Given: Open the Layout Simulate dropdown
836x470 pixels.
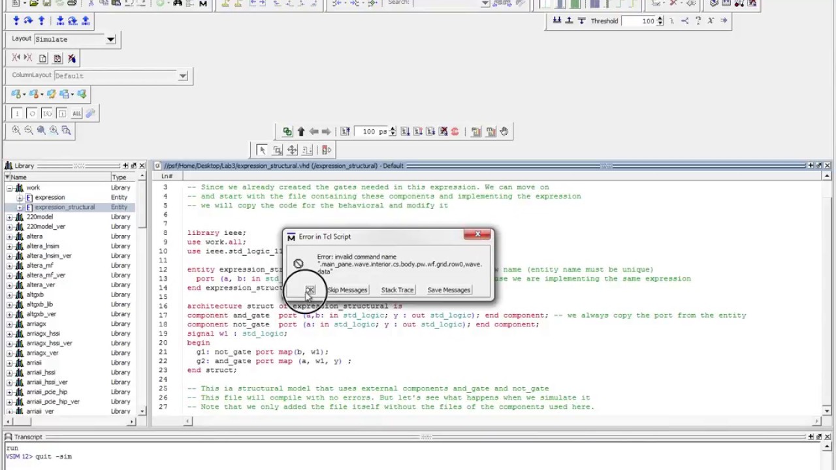Looking at the screenshot, I should click(110, 39).
